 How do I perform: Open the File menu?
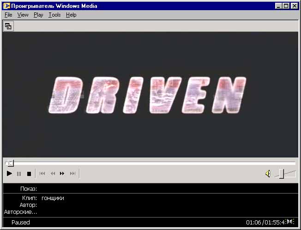click(x=8, y=15)
